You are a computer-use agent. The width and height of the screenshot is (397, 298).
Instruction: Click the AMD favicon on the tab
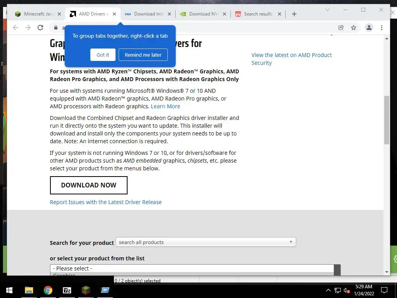72,14
